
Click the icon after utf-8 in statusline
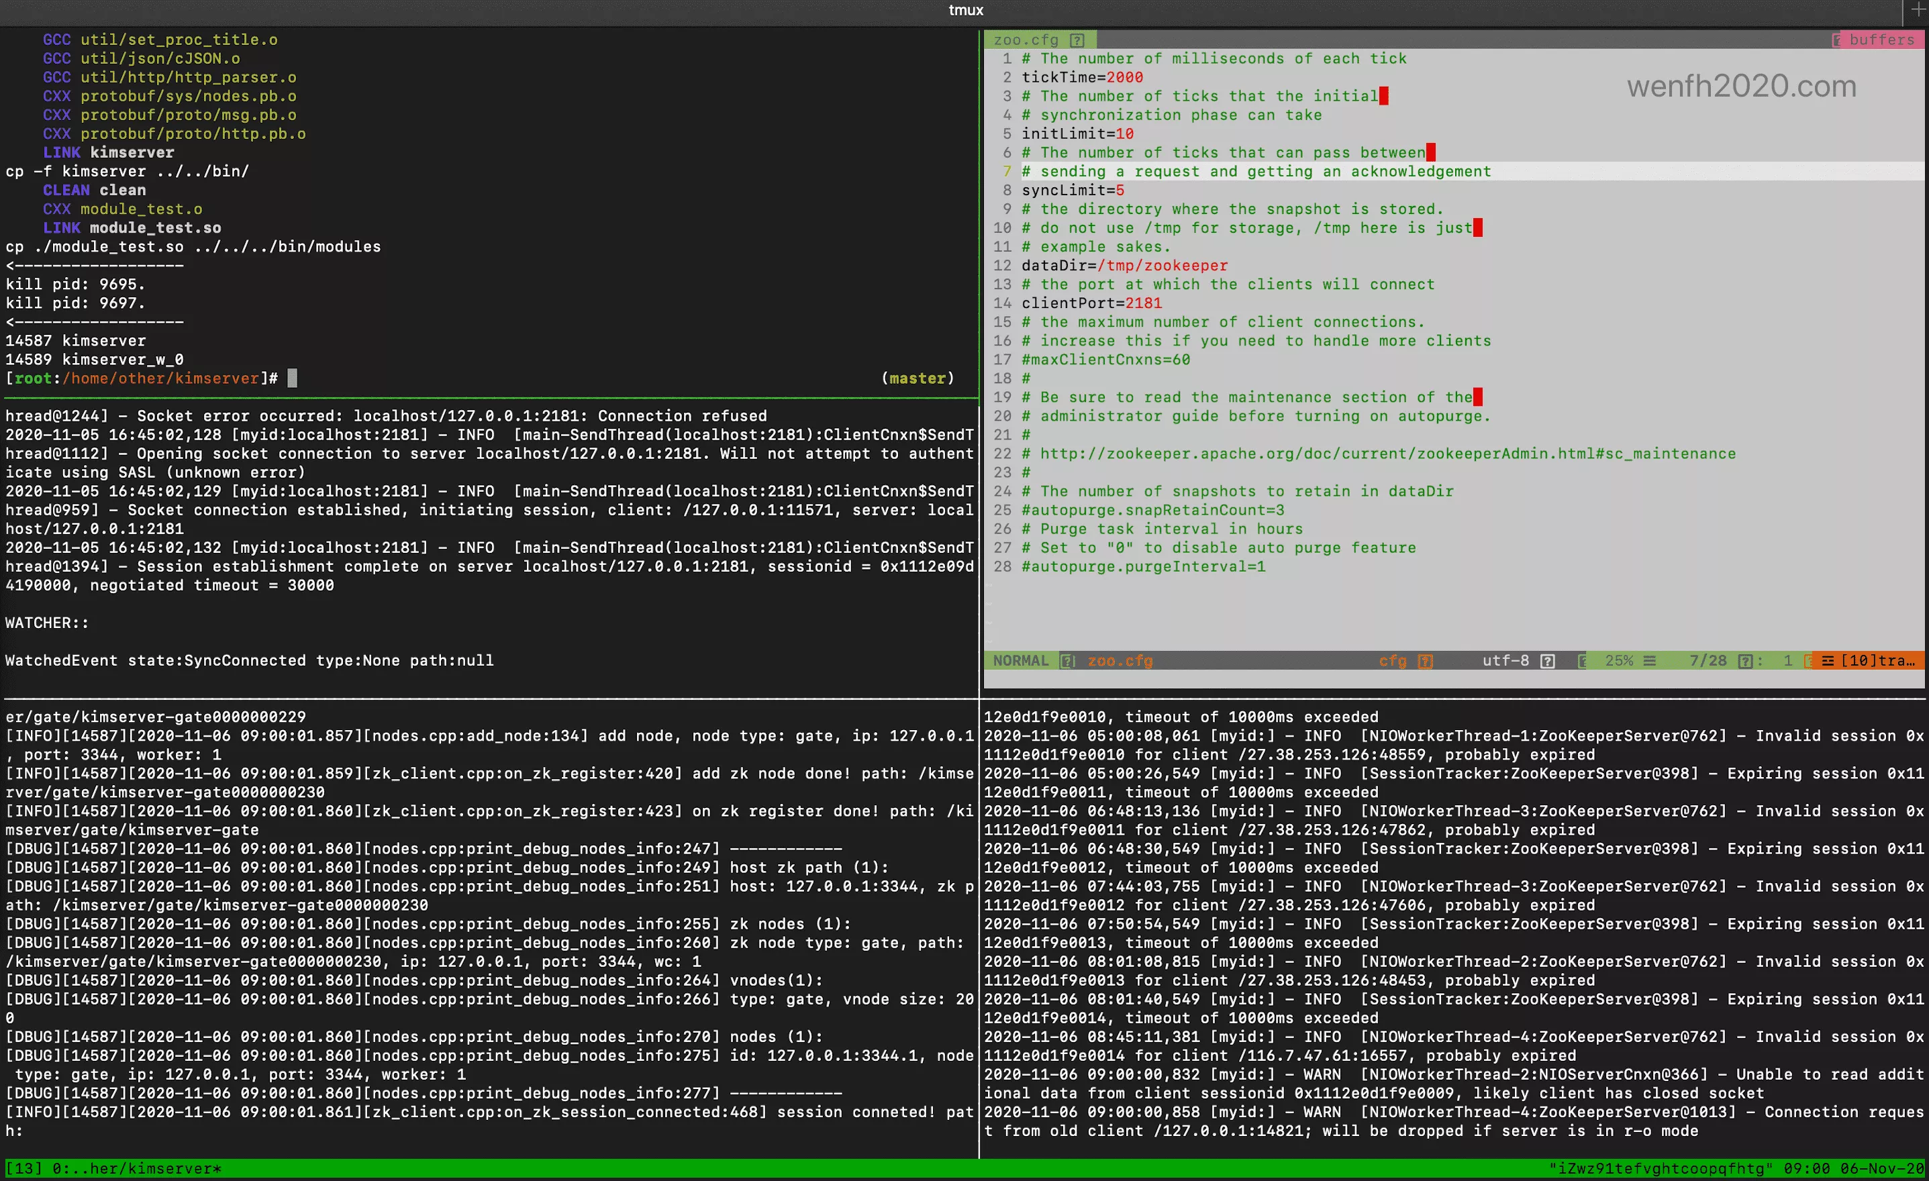[1547, 662]
